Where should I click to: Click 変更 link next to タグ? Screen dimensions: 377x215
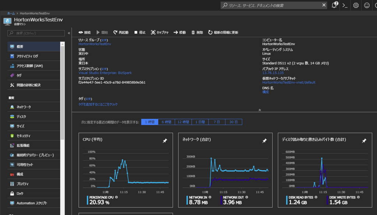click(88, 99)
